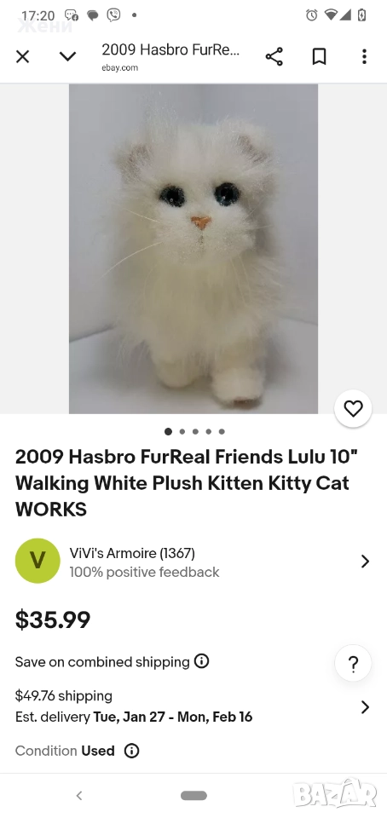Tap the ViVi's Armoire seller avatar
This screenshot has width=387, height=818.
(x=38, y=561)
